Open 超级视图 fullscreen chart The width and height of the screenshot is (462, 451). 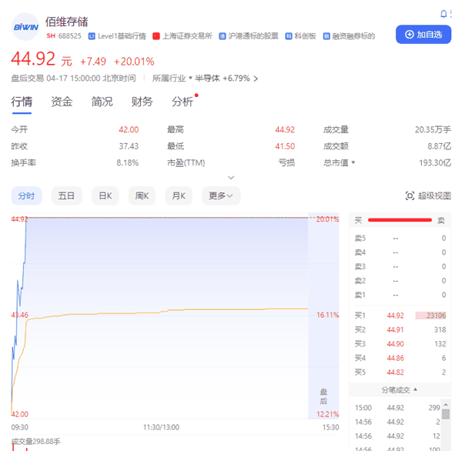(428, 196)
